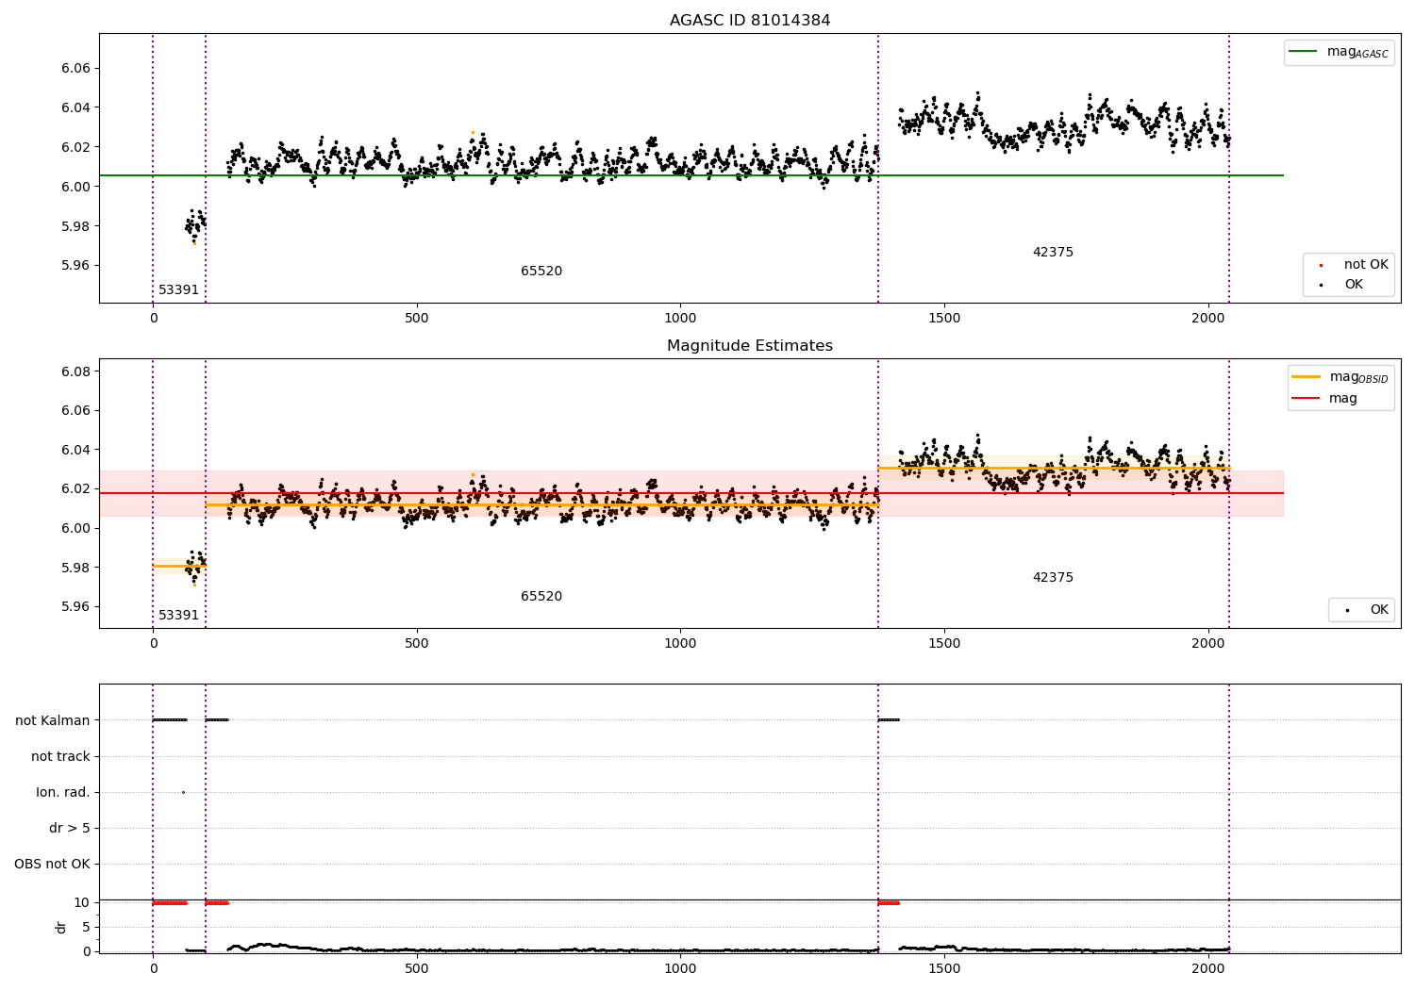
Task: Click the 'mag OBSID' legend label
Action: coord(1358,377)
